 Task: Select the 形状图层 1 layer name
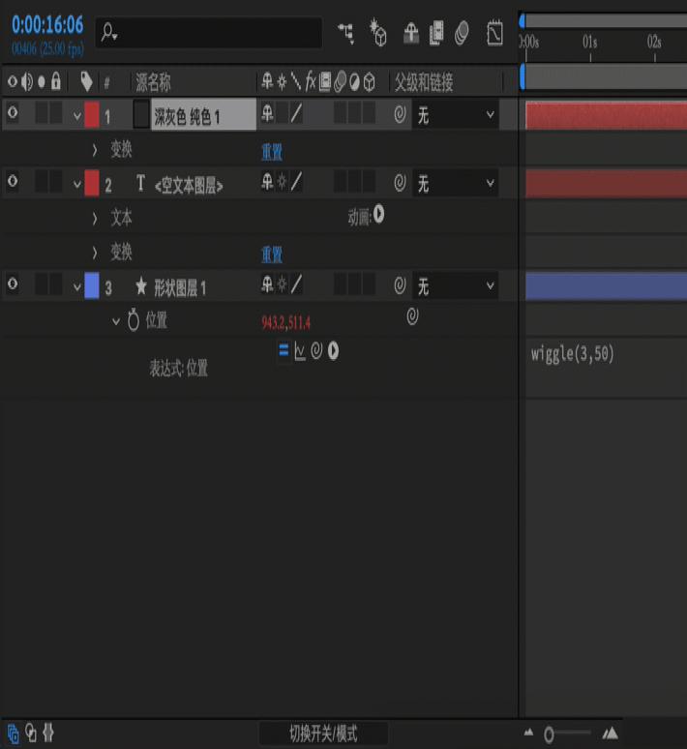[x=180, y=288]
